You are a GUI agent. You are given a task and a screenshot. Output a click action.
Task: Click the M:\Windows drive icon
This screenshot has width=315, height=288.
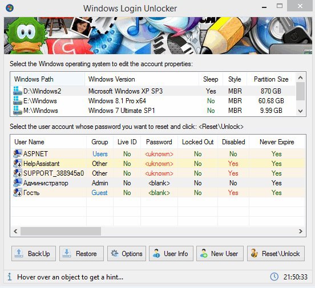point(18,110)
